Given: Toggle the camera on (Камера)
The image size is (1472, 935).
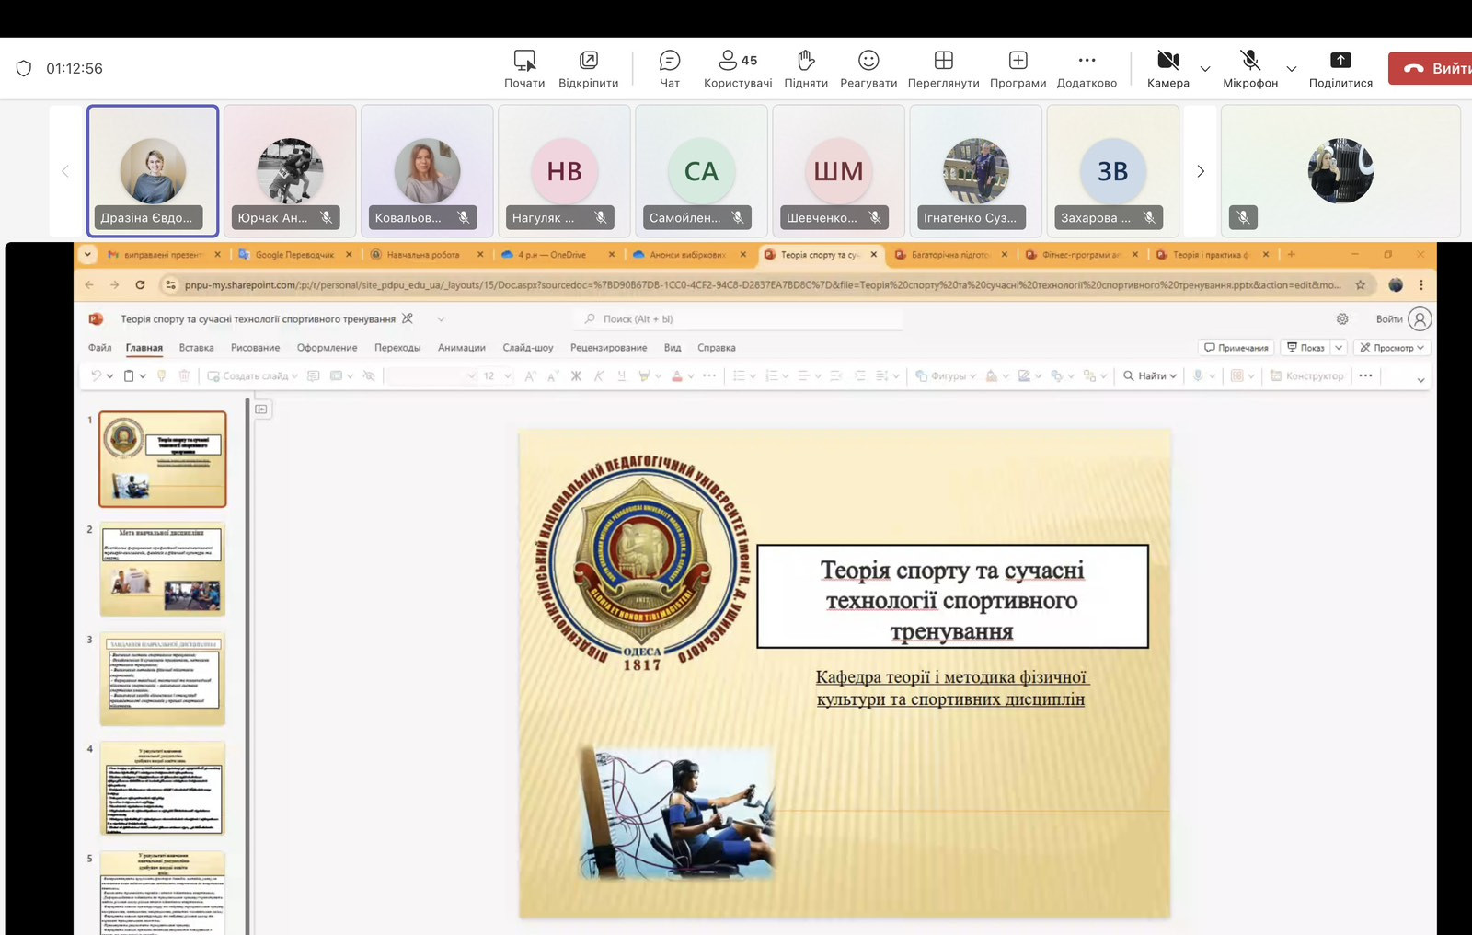Looking at the screenshot, I should [x=1168, y=69].
